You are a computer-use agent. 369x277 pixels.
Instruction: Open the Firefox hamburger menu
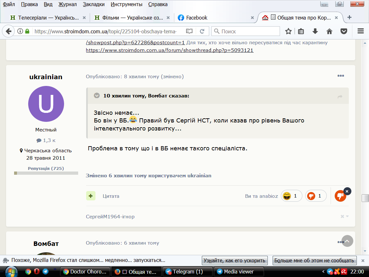pos(361,31)
